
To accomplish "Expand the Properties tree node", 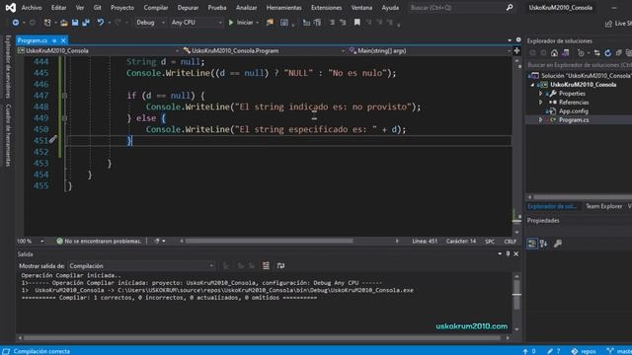I will coord(541,94).
